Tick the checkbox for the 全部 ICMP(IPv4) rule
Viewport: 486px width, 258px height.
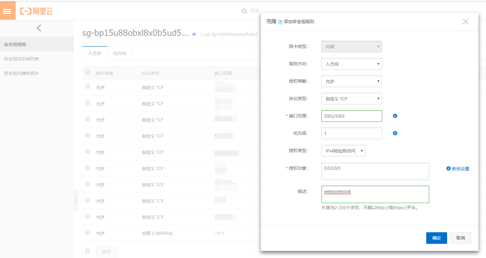click(88, 232)
